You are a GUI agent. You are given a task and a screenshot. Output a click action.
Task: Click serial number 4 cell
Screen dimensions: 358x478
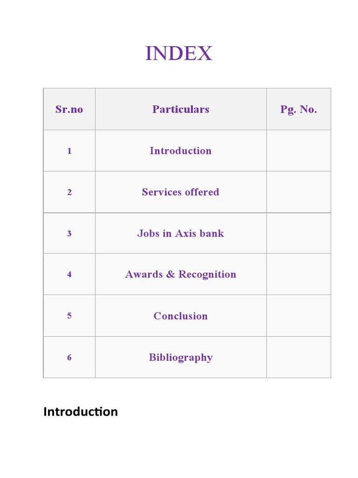[69, 274]
